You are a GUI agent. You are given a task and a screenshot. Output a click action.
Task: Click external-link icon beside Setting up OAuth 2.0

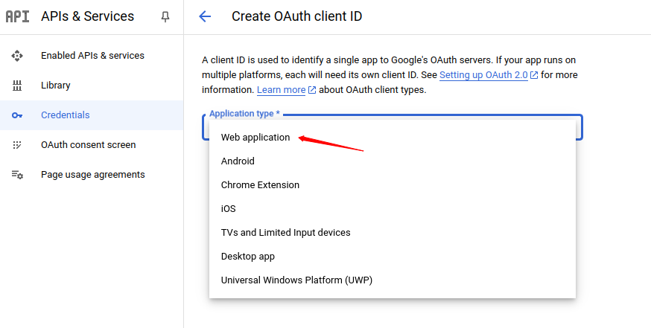(x=534, y=75)
